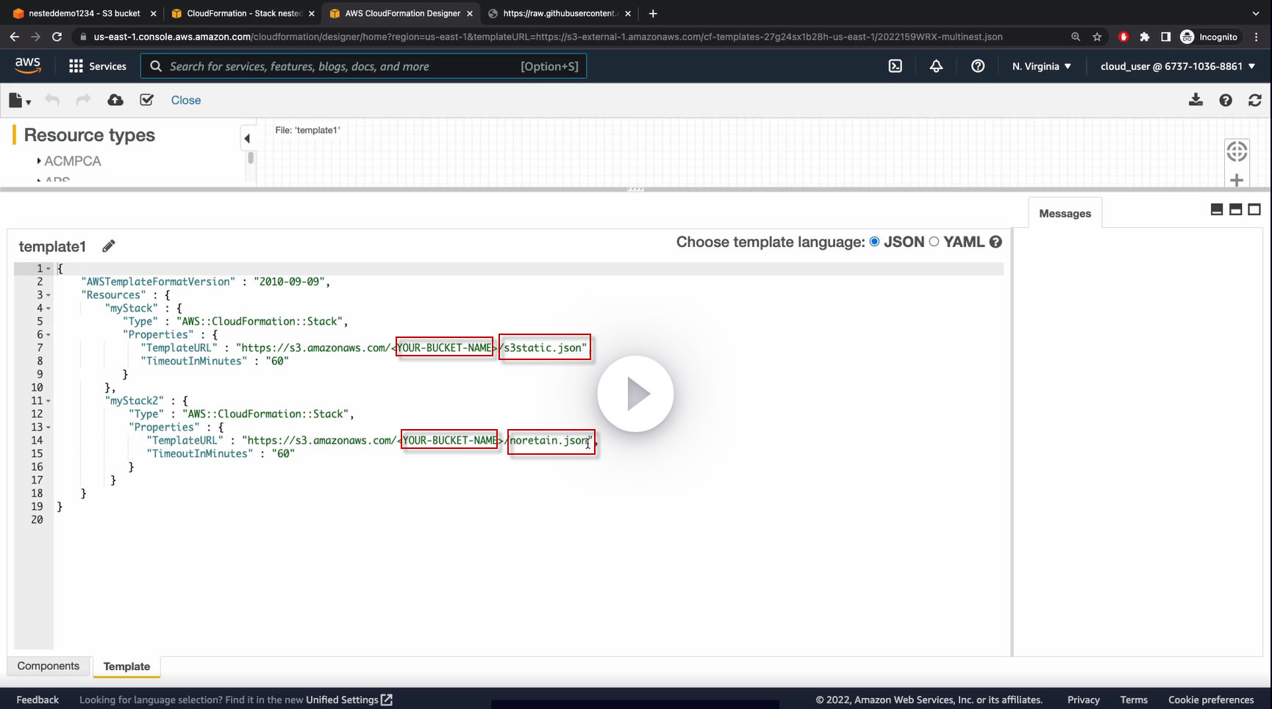This screenshot has width=1272, height=709.
Task: Click the AWS logo home icon
Action: (28, 66)
